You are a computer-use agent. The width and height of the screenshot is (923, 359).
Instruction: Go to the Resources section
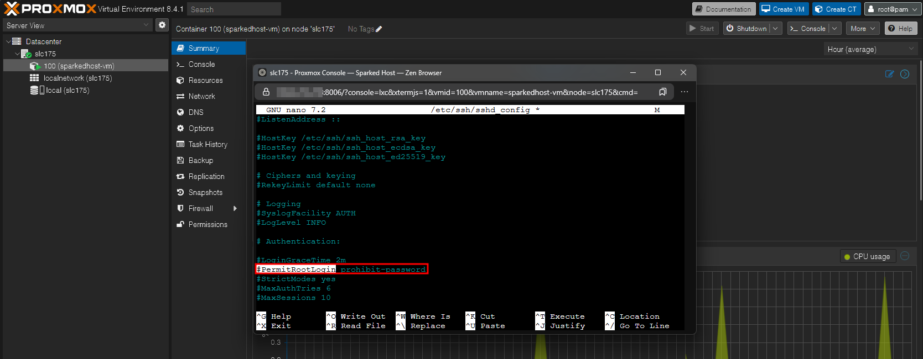coord(209,80)
